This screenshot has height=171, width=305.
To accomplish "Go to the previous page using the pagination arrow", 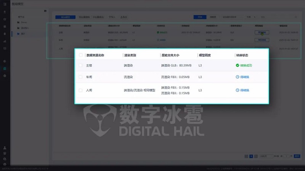I will 246,156.
